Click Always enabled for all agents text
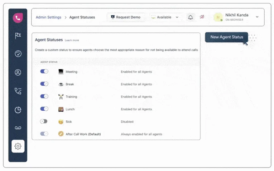 141,134
